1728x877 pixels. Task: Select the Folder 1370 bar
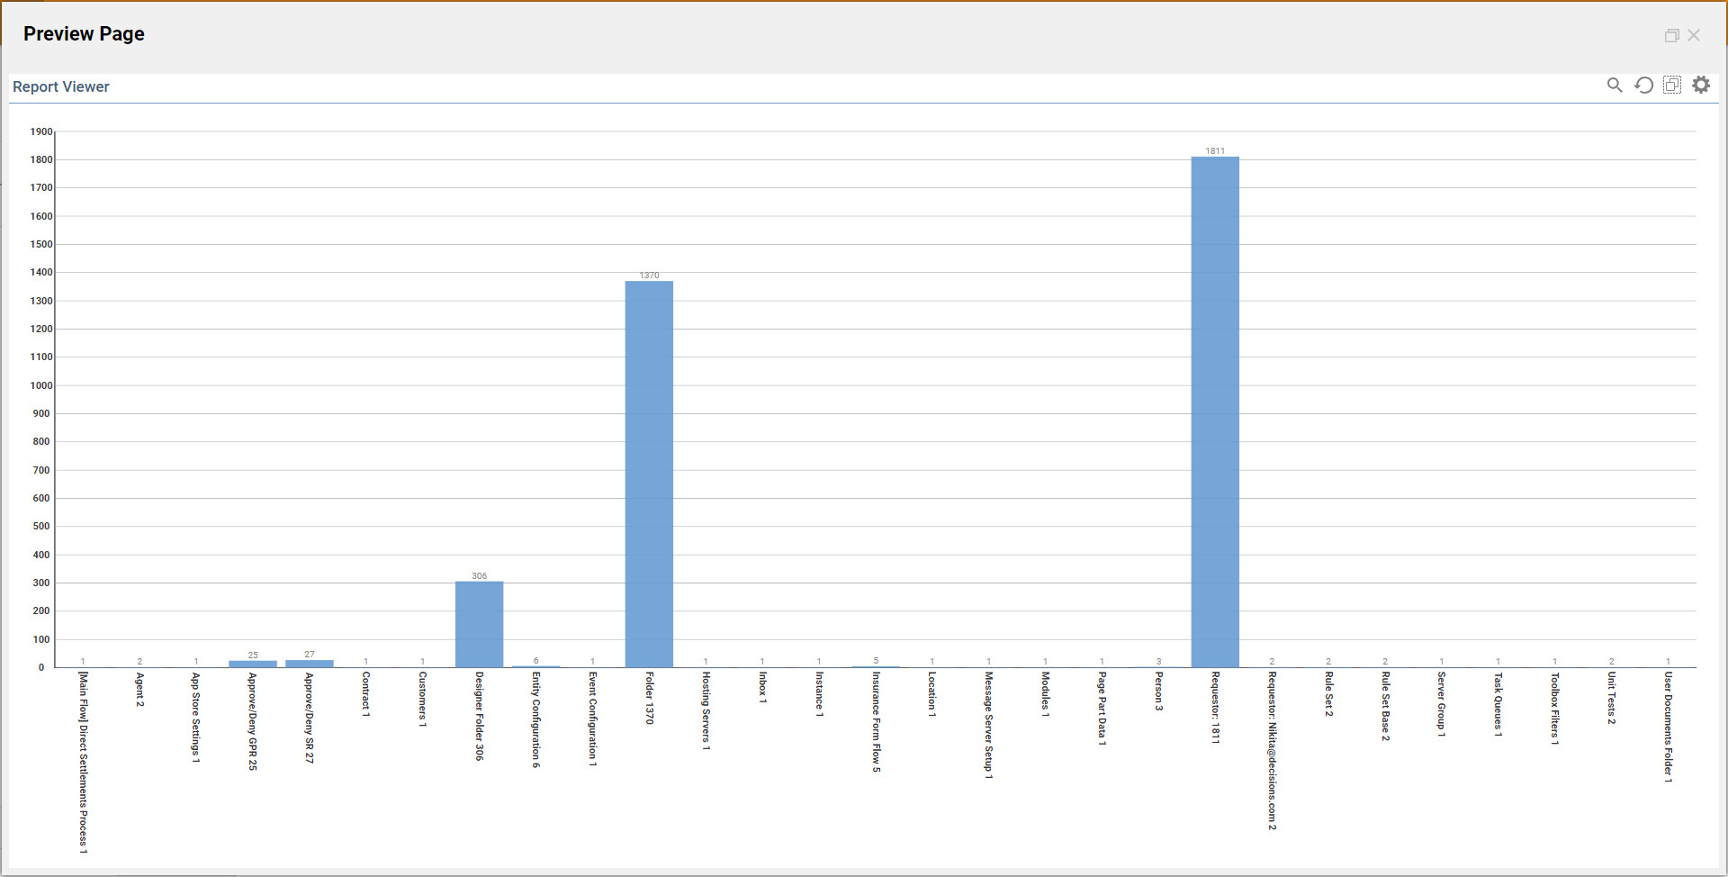click(x=649, y=474)
